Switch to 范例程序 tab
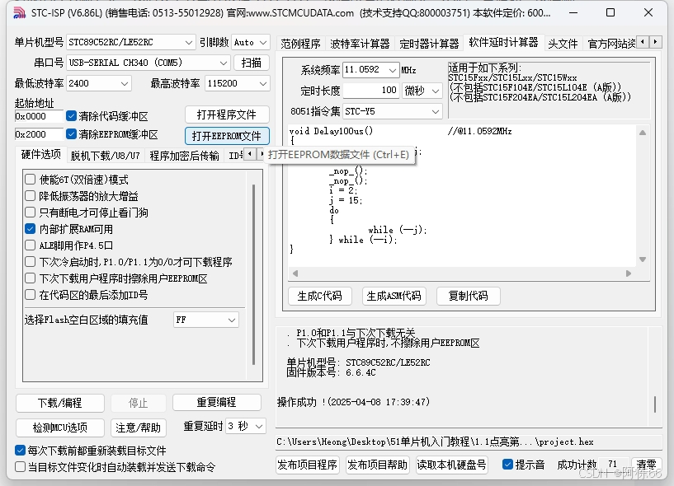Viewport: 674px width, 486px height. point(300,44)
